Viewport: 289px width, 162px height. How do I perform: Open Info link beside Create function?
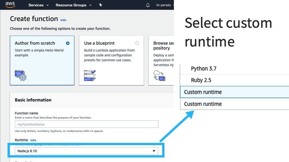(63, 20)
